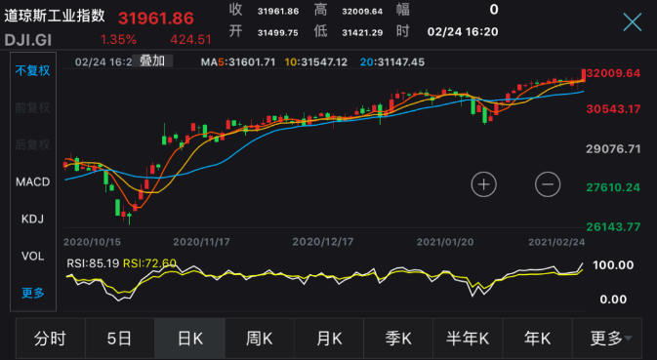Zoom out chart with minus icon

click(548, 184)
